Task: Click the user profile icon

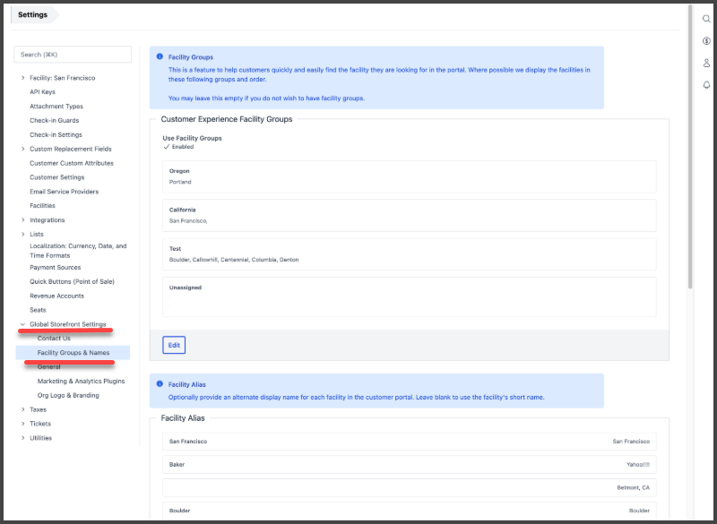Action: 706,63
